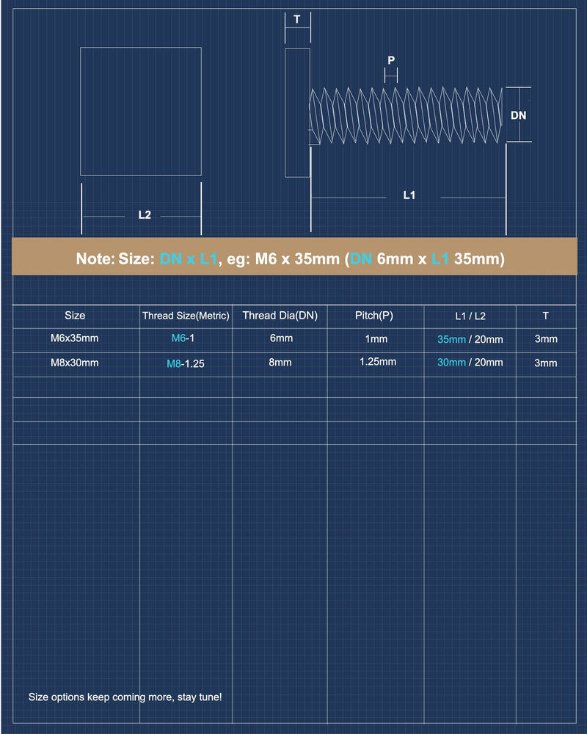Click the M8-1.25 thread size cell
Image resolution: width=587 pixels, height=734 pixels.
(x=186, y=364)
